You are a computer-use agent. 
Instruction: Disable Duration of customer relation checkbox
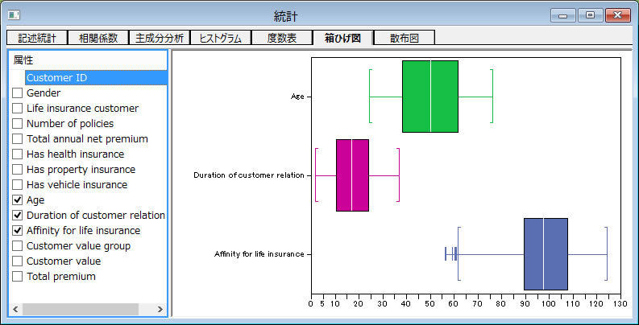click(x=17, y=216)
